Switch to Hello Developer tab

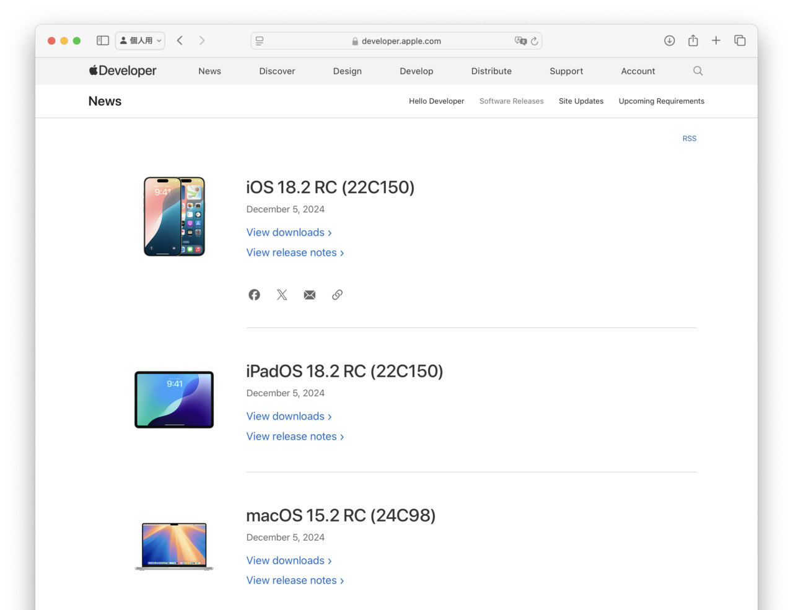[436, 101]
